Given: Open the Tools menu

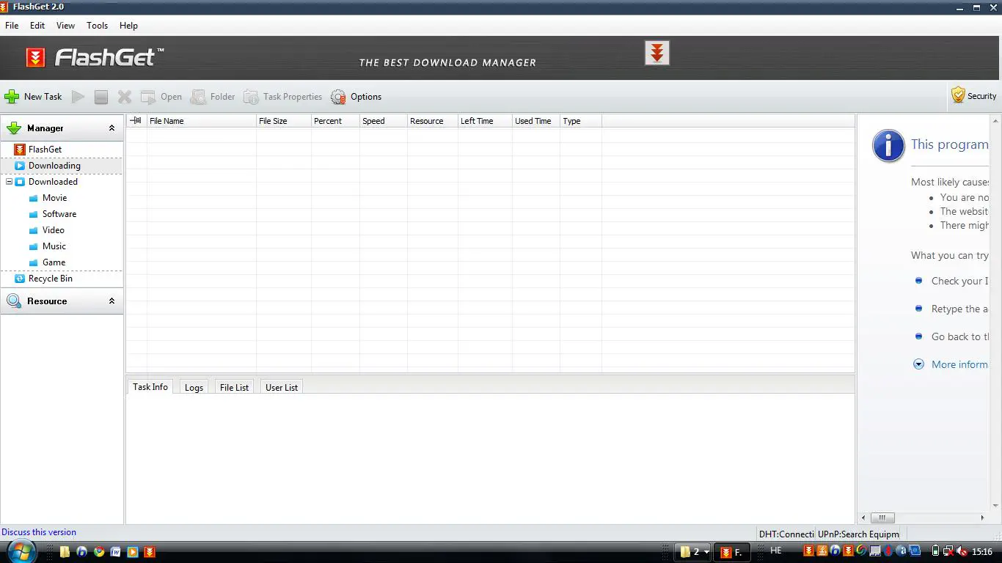Looking at the screenshot, I should click(x=97, y=25).
